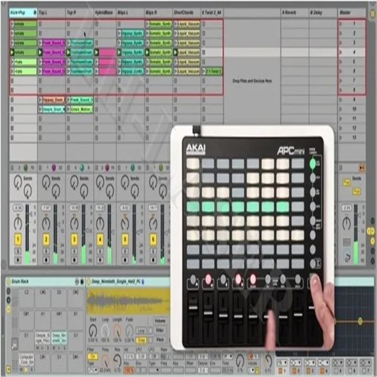Mute the Deeple drum pad
The height and width of the screenshot is (377, 377).
pyautogui.click(x=38, y=348)
